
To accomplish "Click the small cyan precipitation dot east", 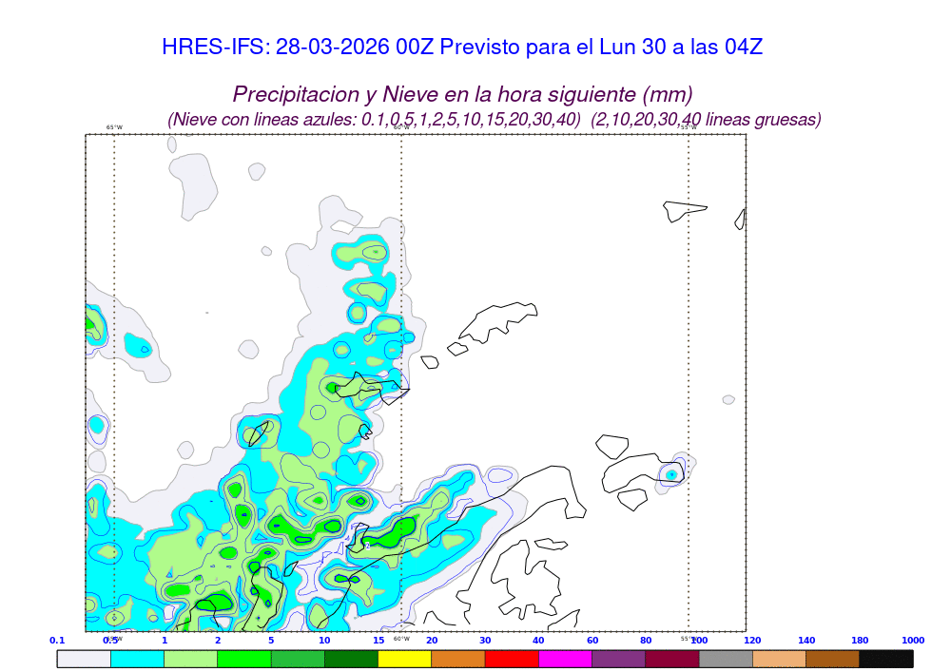I will pos(671,473).
